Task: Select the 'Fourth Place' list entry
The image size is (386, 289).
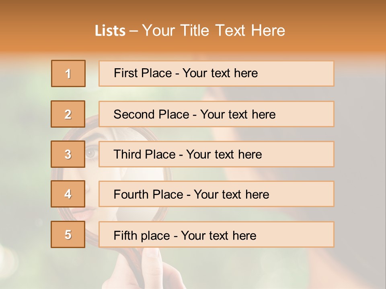Action: coord(216,194)
